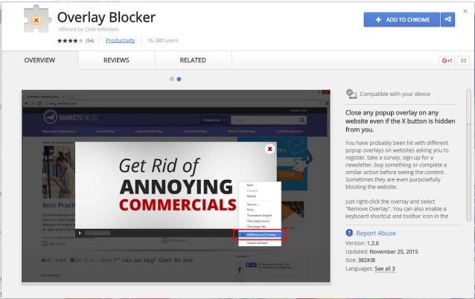The image size is (475, 299).
Task: Select the second screenshot carousel dot
Action: (179, 80)
